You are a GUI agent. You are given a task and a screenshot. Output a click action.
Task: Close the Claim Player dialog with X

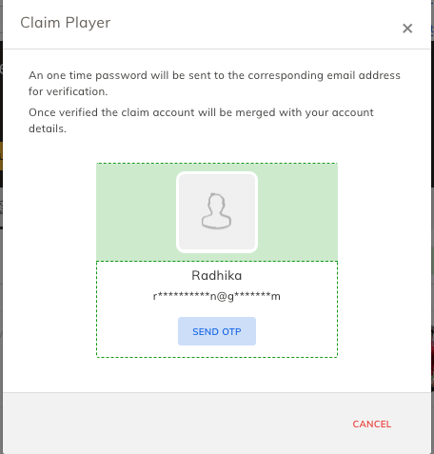(x=407, y=29)
